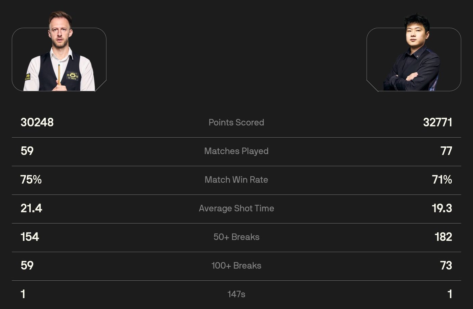Click the 71% win rate value
Screen dimensions: 473x309
(x=442, y=179)
